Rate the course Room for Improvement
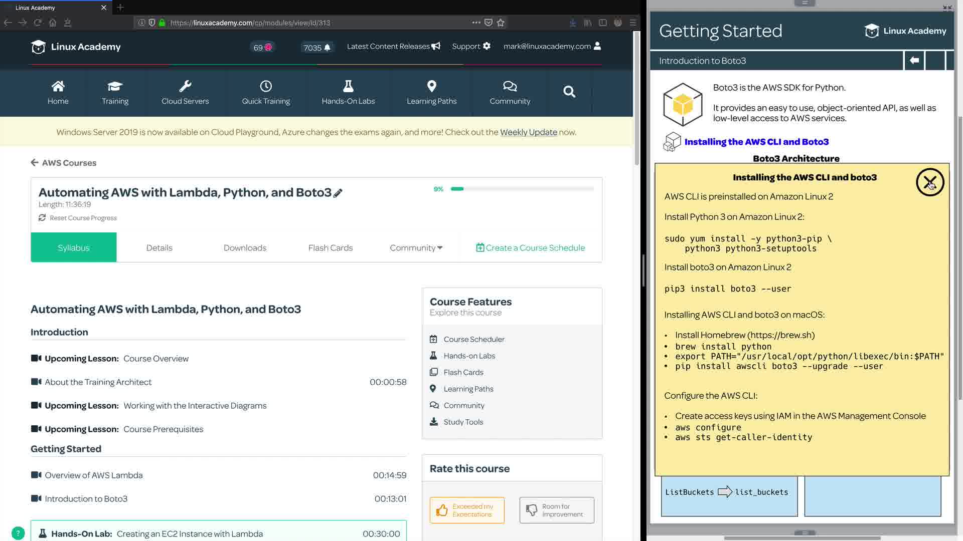963x541 pixels. (557, 510)
